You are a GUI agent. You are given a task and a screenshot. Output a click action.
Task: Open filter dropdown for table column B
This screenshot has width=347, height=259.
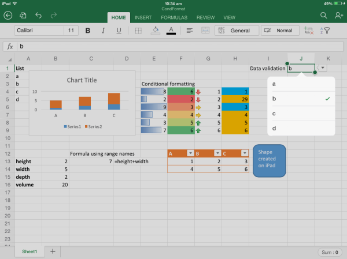(x=217, y=153)
